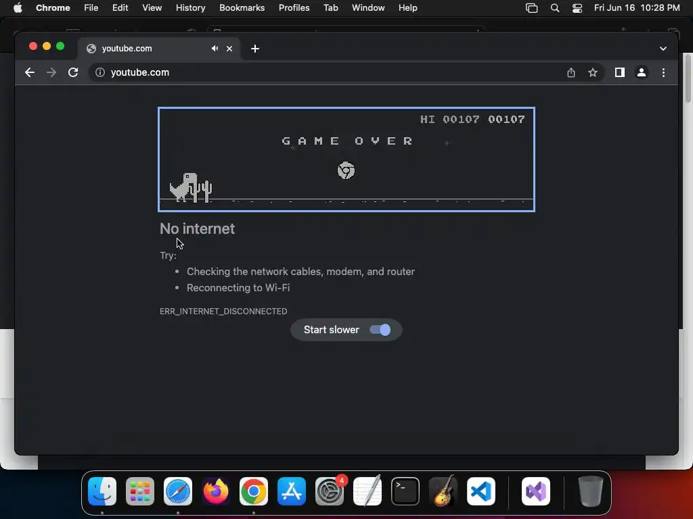Open the View menu
Screen dimensions: 693x519
click(x=152, y=8)
